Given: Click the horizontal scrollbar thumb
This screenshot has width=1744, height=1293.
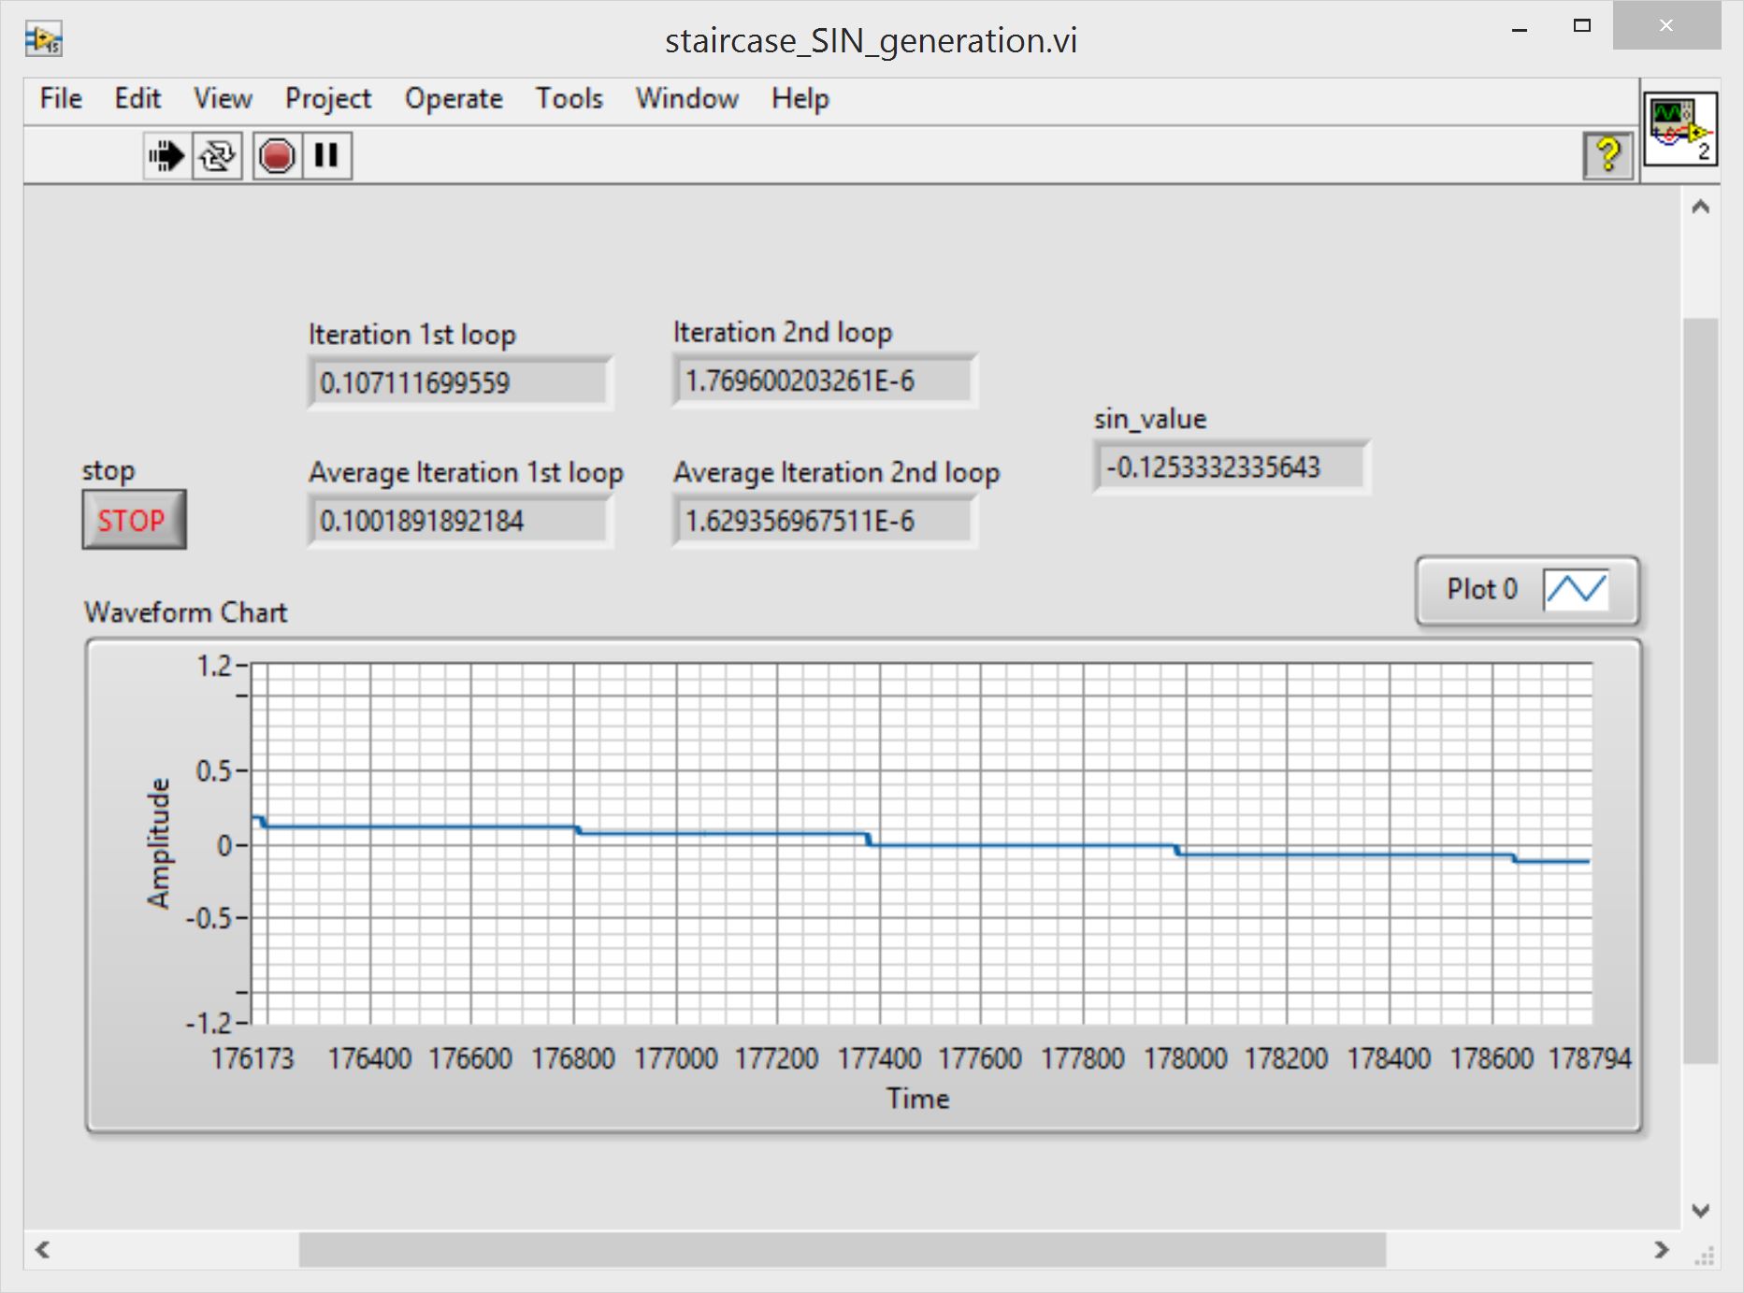Looking at the screenshot, I should (x=843, y=1250).
